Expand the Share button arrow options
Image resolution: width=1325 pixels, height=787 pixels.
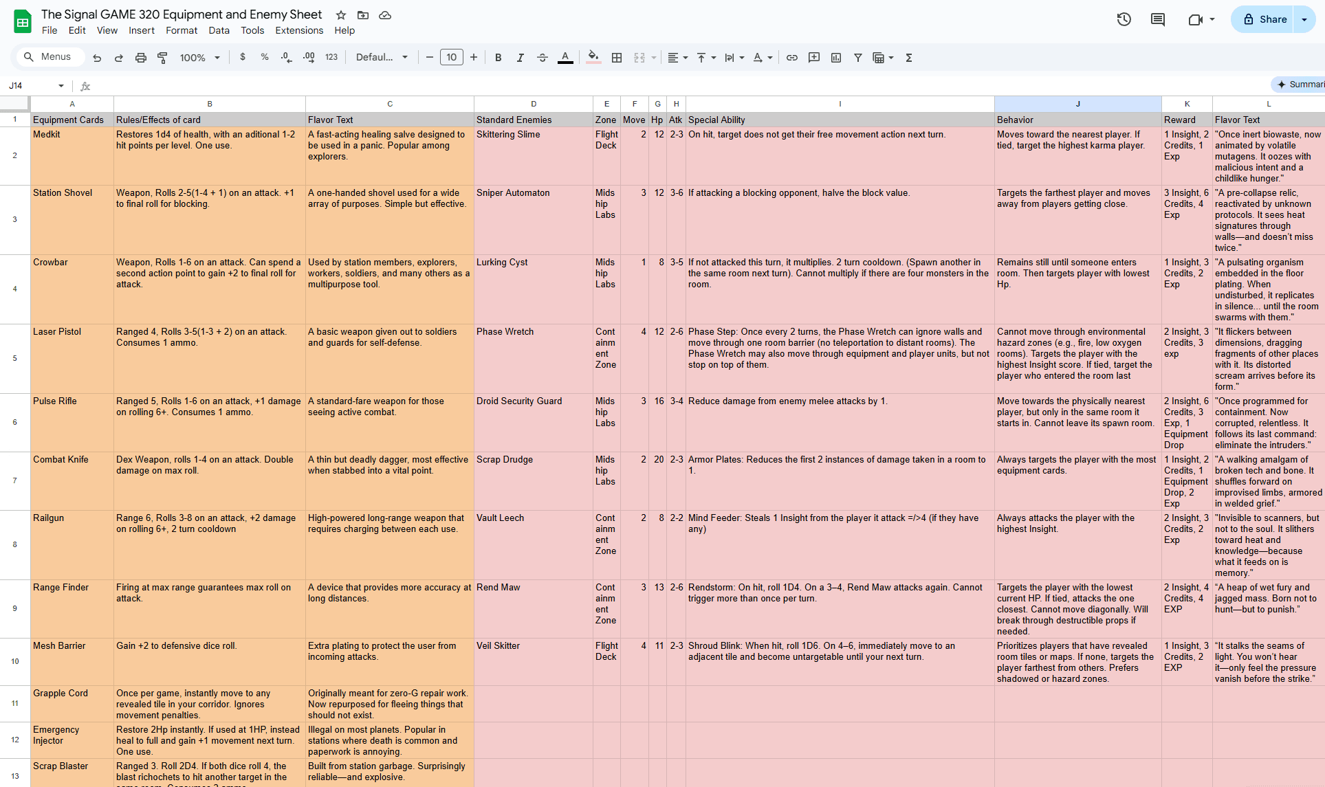click(x=1304, y=19)
